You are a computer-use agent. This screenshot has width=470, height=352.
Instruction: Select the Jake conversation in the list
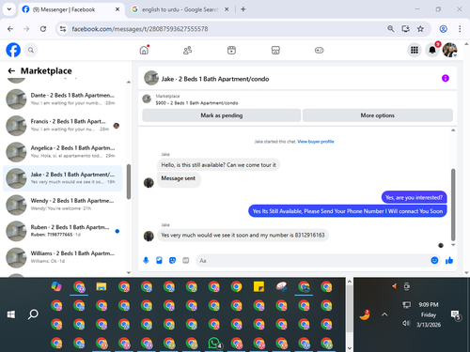click(x=63, y=178)
